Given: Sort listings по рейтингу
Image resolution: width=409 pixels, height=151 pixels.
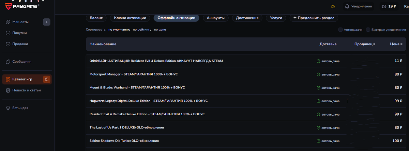Looking at the screenshot, I should 142,30.
